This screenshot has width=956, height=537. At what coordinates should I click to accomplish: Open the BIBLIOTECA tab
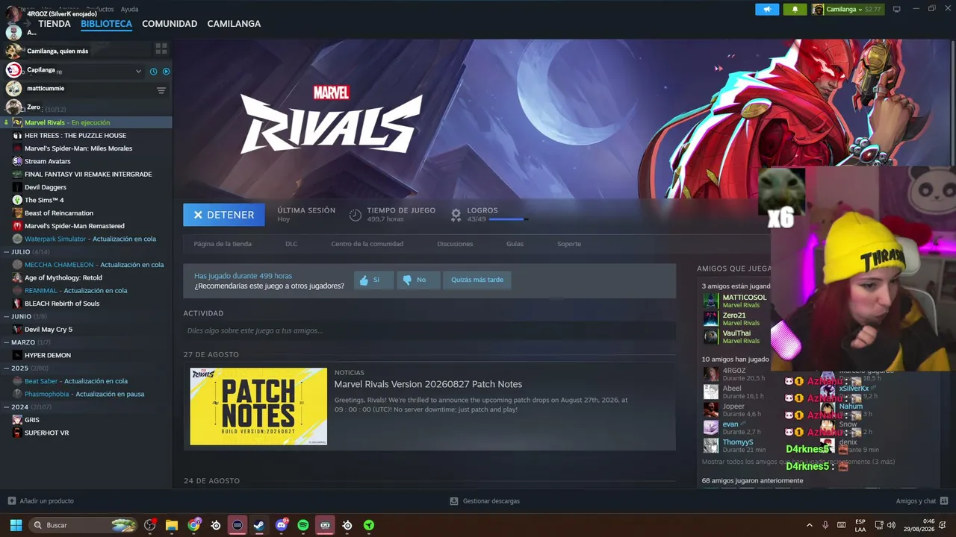(106, 24)
